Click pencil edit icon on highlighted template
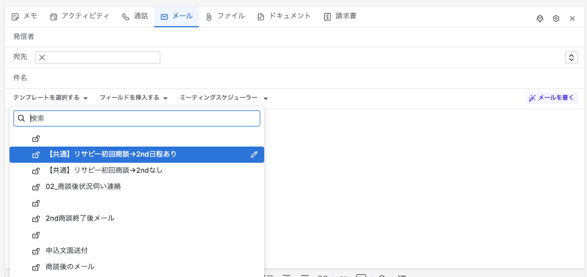The height and width of the screenshot is (277, 587). [254, 154]
